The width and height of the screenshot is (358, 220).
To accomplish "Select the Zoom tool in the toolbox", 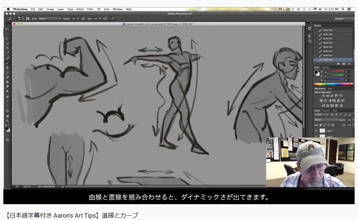I will coord(7,121).
